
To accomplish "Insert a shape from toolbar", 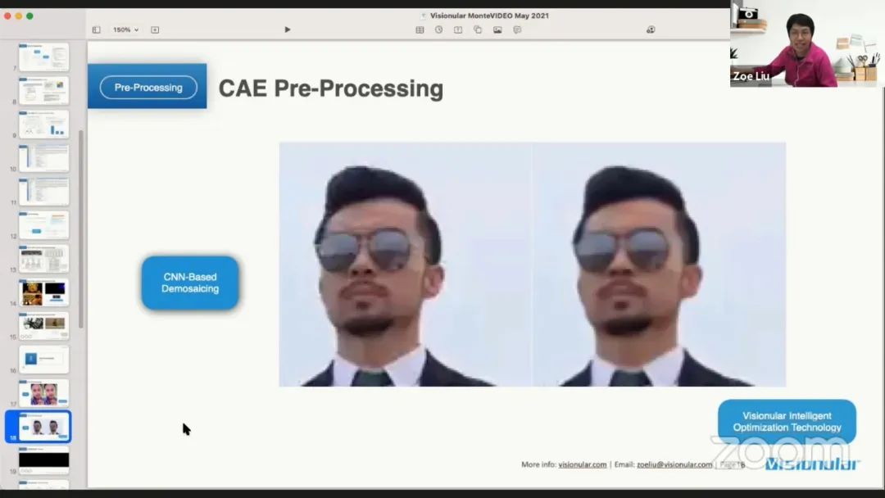I will (478, 29).
